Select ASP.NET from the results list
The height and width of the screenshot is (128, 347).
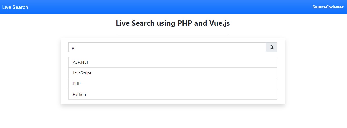click(x=173, y=62)
